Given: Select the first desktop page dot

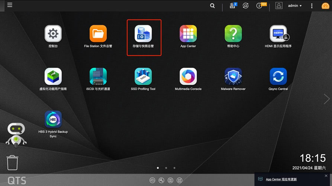Looking at the screenshot, I should pyautogui.click(x=158, y=168).
